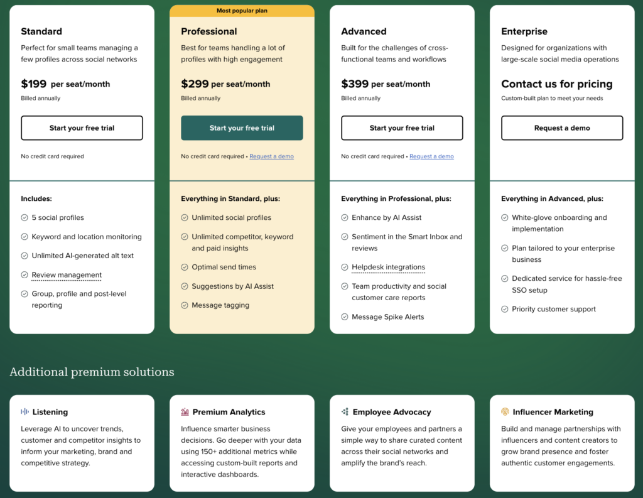Image resolution: width=643 pixels, height=498 pixels.
Task: Click checkmark beside Enhance by AI Assist
Action: (x=345, y=217)
